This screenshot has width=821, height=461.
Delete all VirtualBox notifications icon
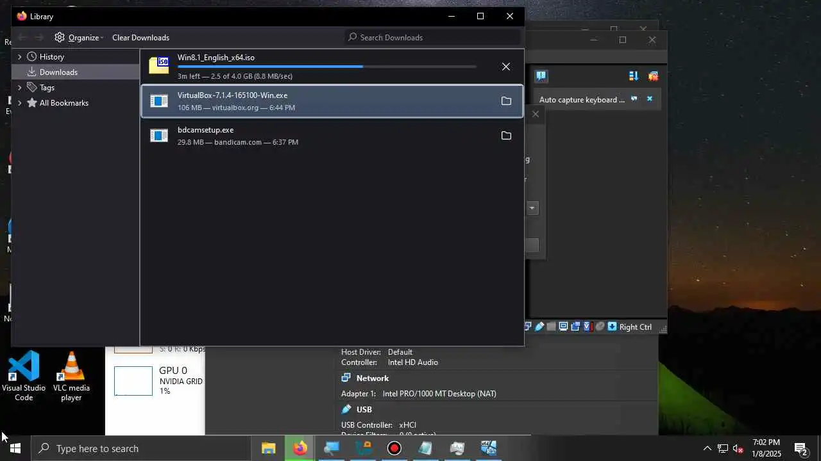click(x=653, y=76)
